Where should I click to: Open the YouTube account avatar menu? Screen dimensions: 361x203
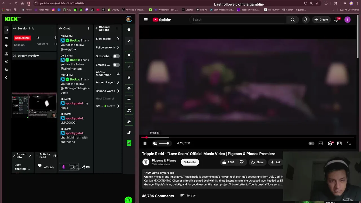[347, 20]
